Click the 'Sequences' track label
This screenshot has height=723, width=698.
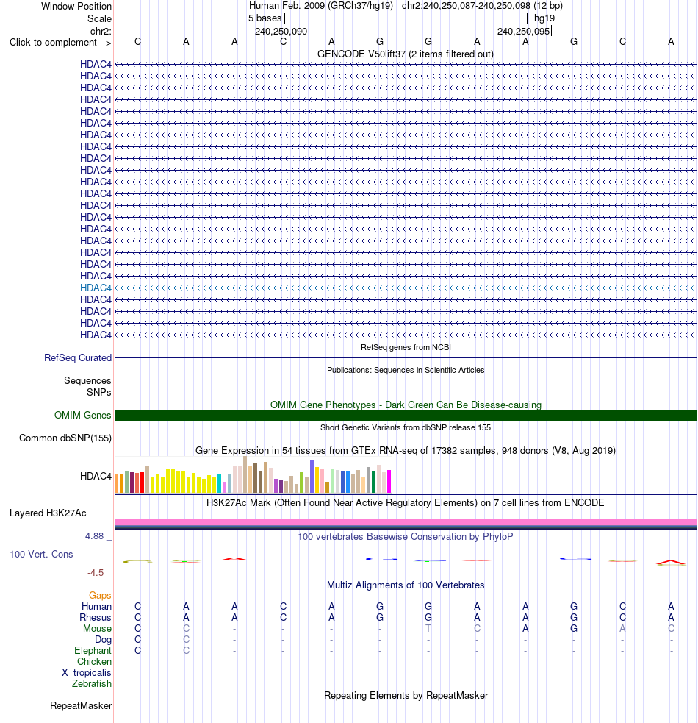click(87, 381)
